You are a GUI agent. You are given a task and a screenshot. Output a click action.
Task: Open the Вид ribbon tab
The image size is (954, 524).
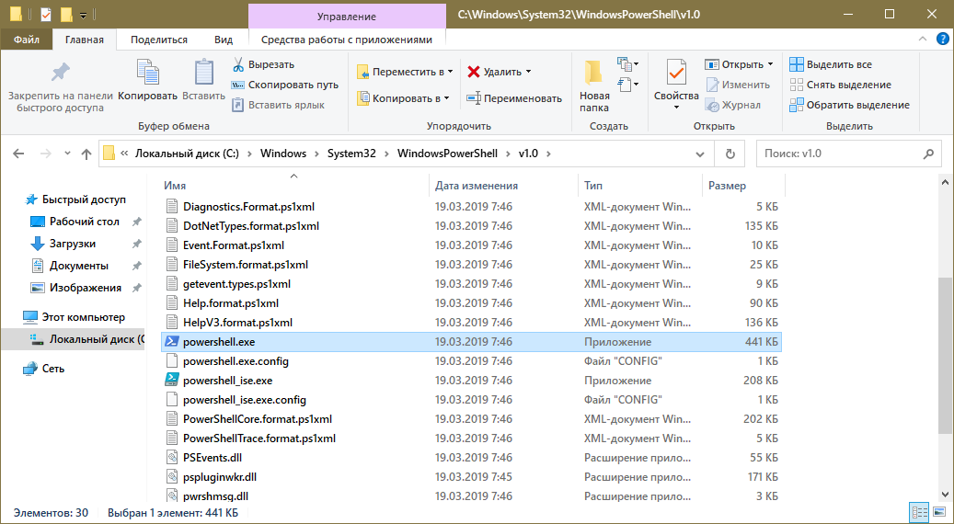(x=224, y=40)
